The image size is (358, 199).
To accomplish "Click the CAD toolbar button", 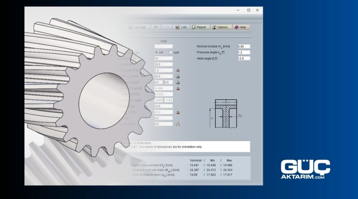I will coord(181,27).
